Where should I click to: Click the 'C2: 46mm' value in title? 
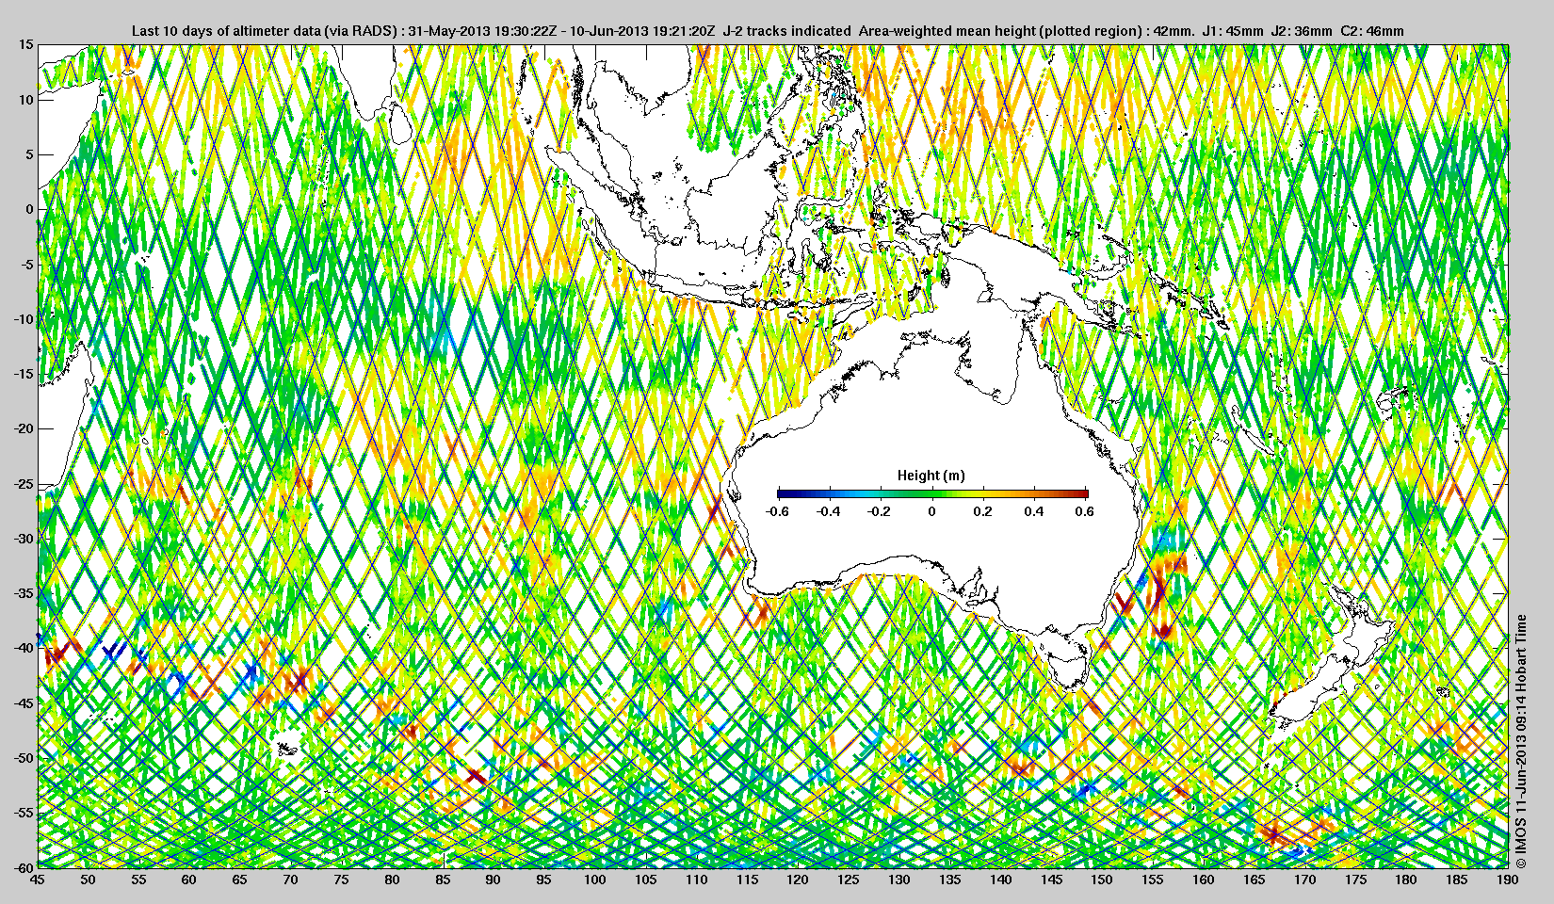tap(1371, 31)
